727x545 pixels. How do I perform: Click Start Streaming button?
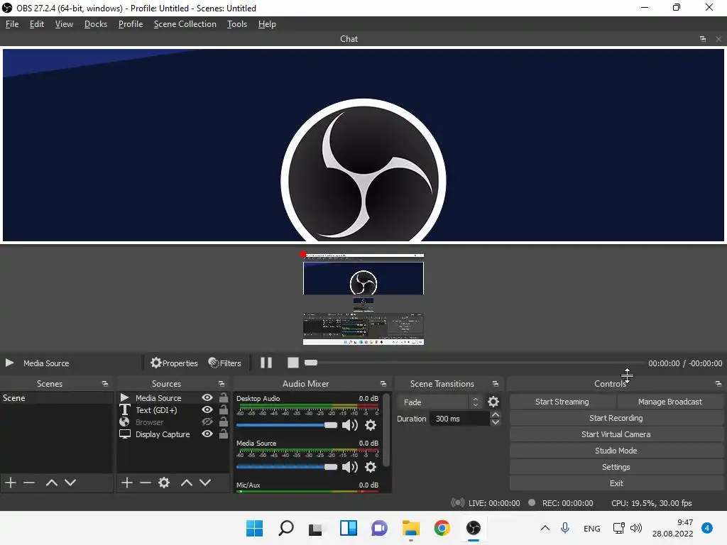pyautogui.click(x=562, y=402)
